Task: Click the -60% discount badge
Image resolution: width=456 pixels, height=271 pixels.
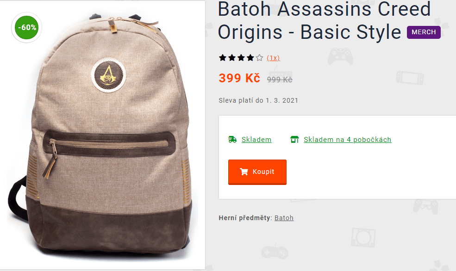Action: 27,28
